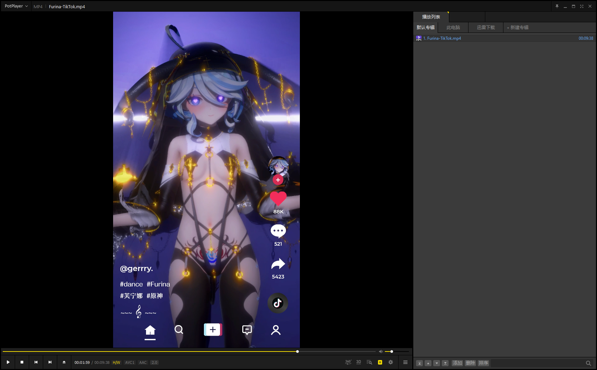Enter fullscreen using title bar icon

[x=582, y=6]
